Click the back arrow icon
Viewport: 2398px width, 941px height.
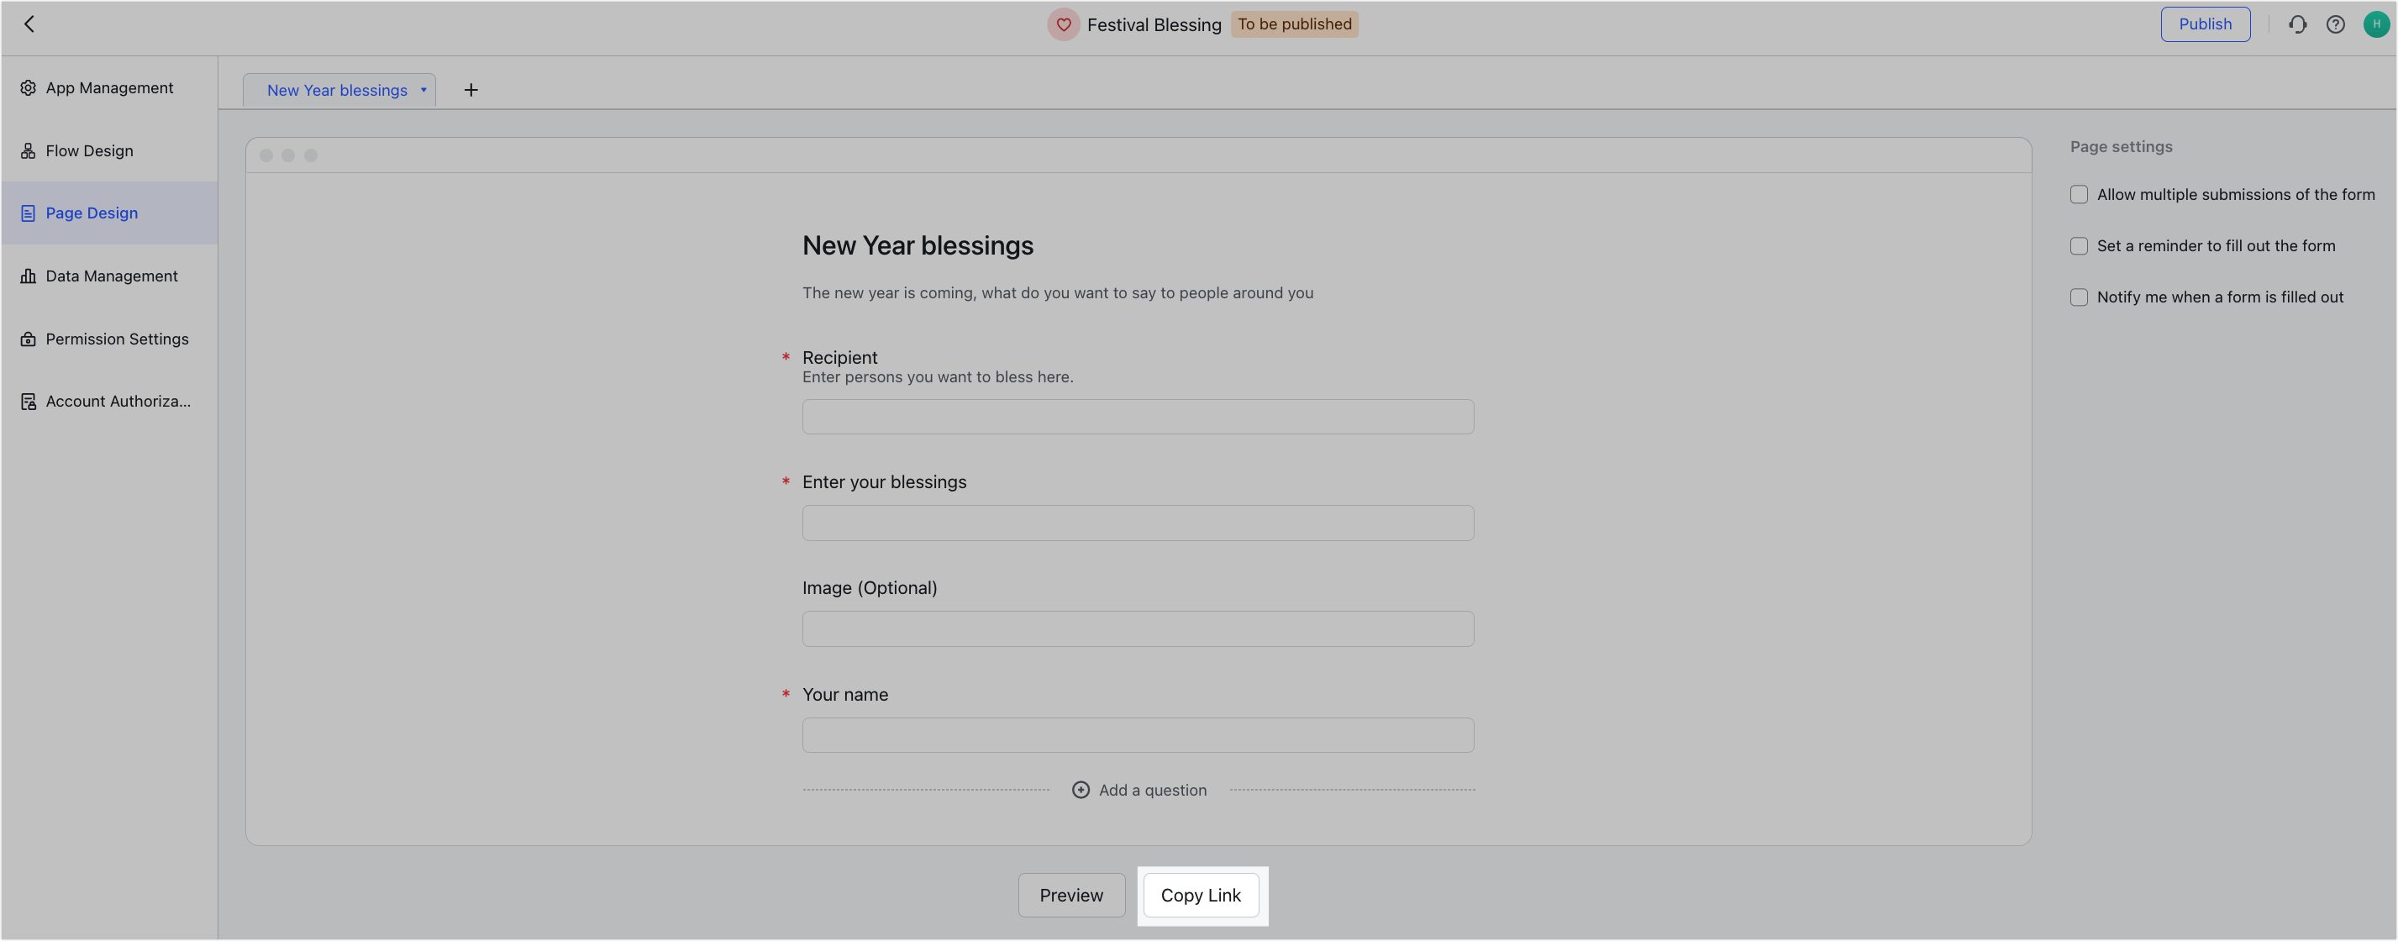pos(29,24)
